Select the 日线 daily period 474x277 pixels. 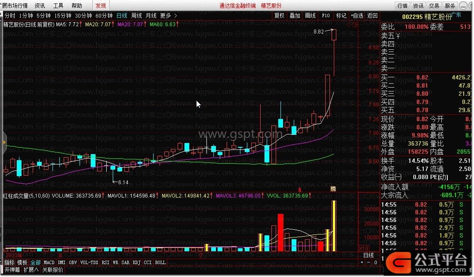[122, 15]
